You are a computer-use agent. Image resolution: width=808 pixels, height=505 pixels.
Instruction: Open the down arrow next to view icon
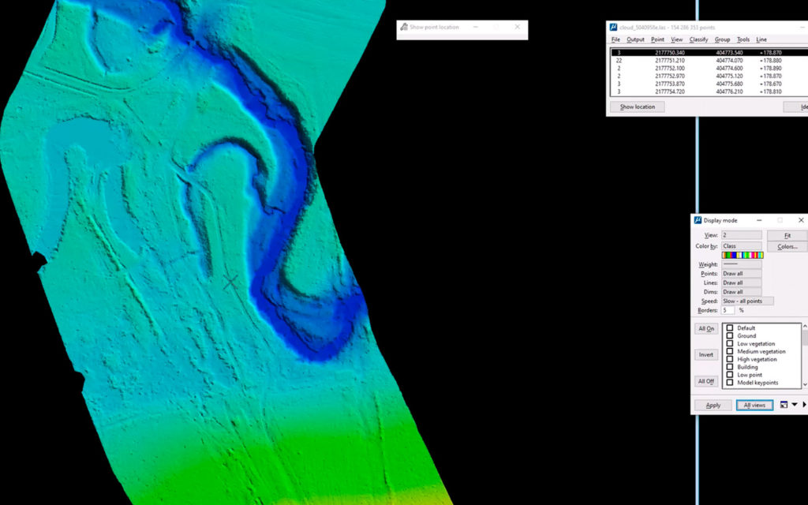[795, 405]
